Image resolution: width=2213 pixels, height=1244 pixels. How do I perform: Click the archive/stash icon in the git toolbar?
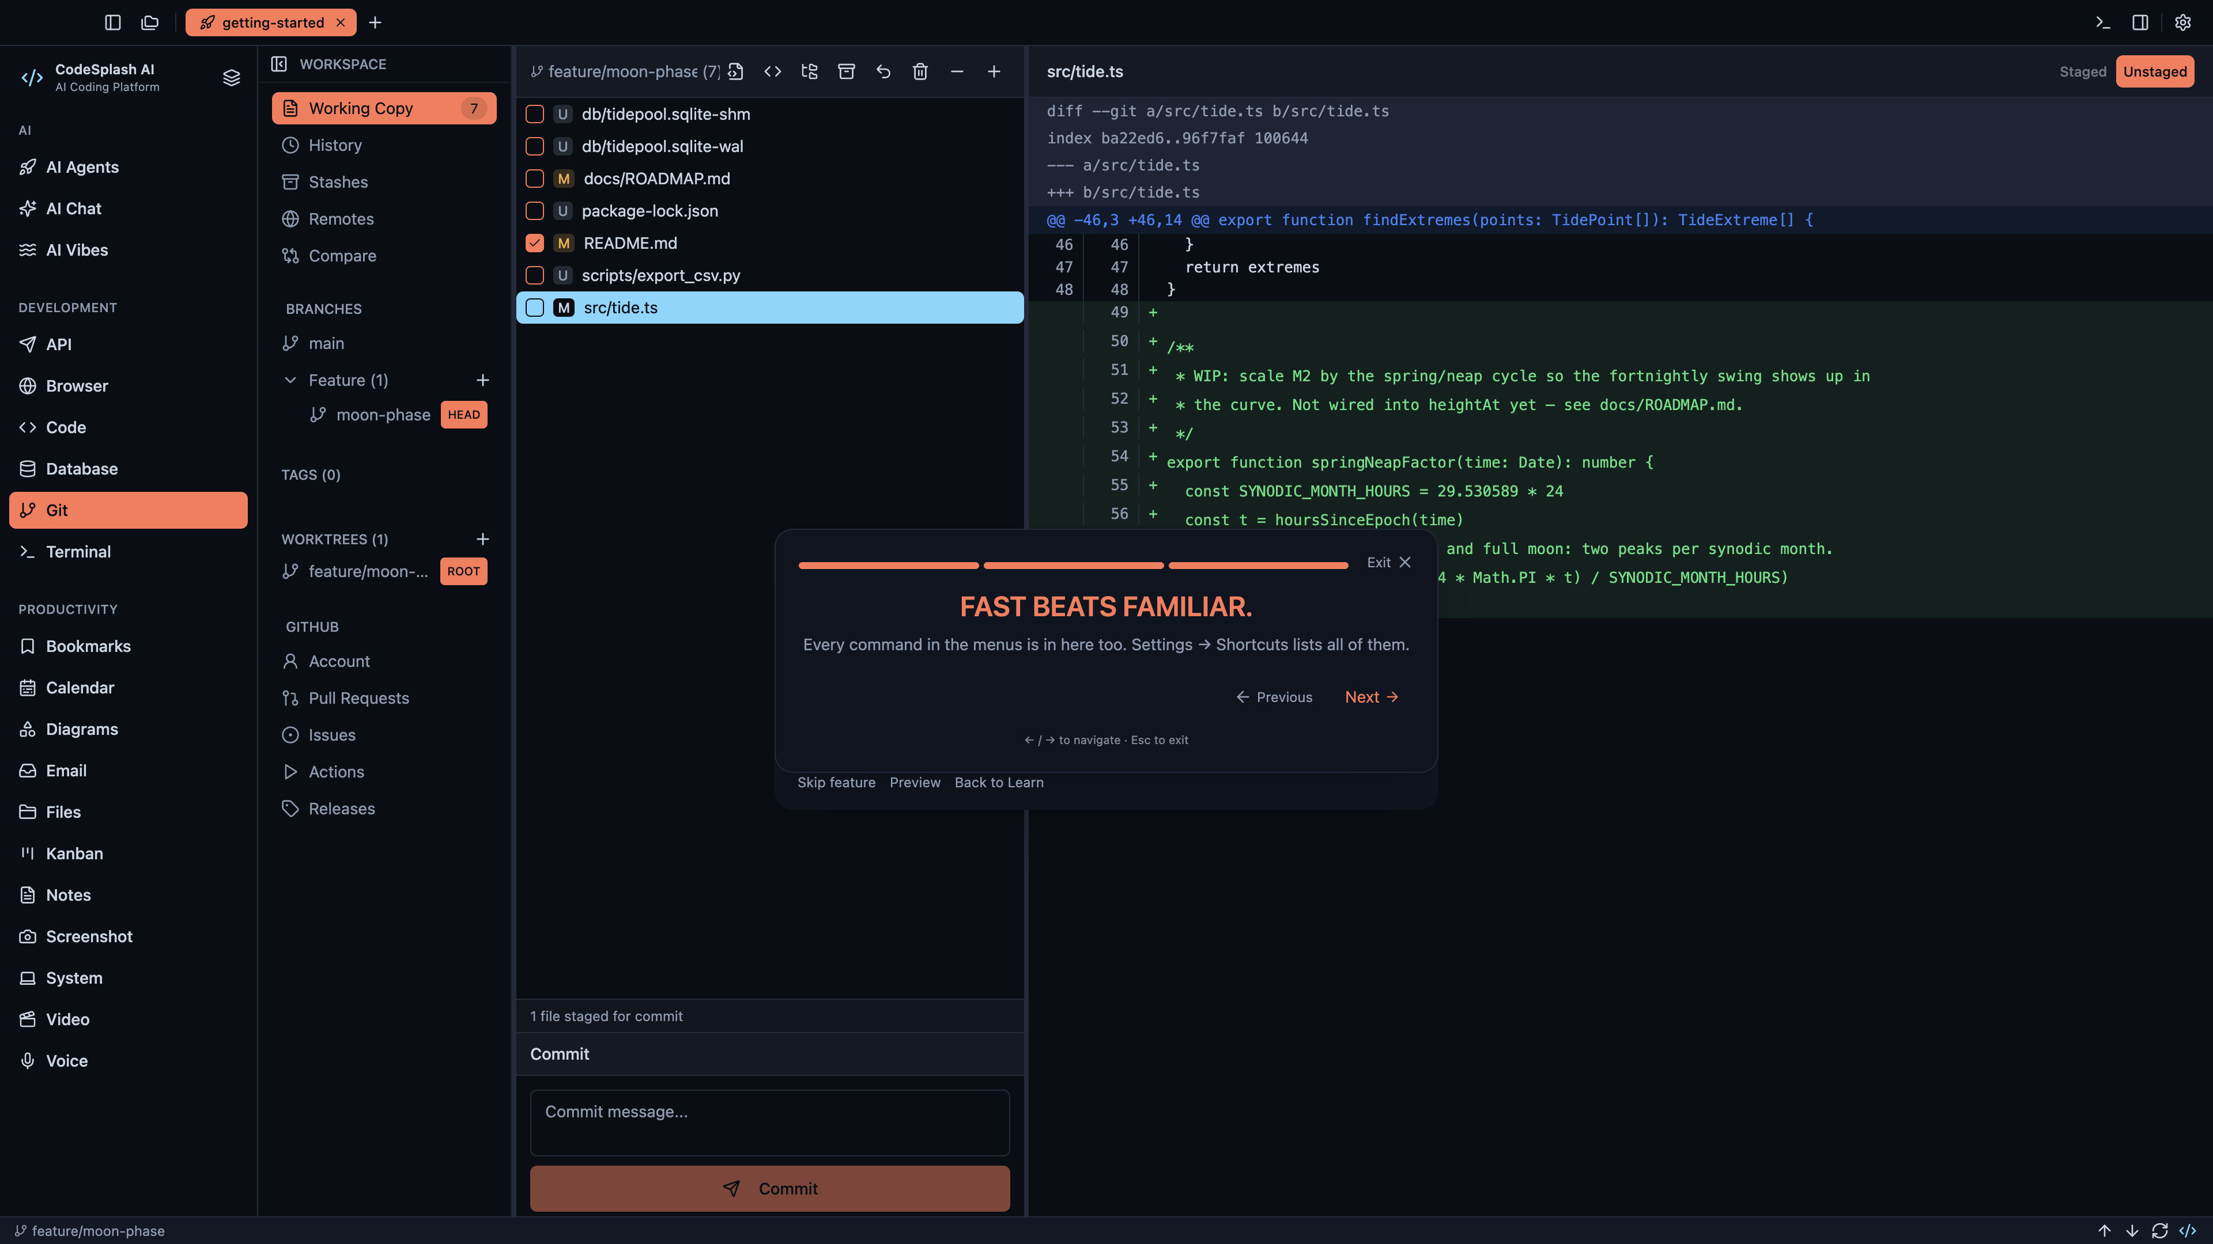click(x=846, y=71)
